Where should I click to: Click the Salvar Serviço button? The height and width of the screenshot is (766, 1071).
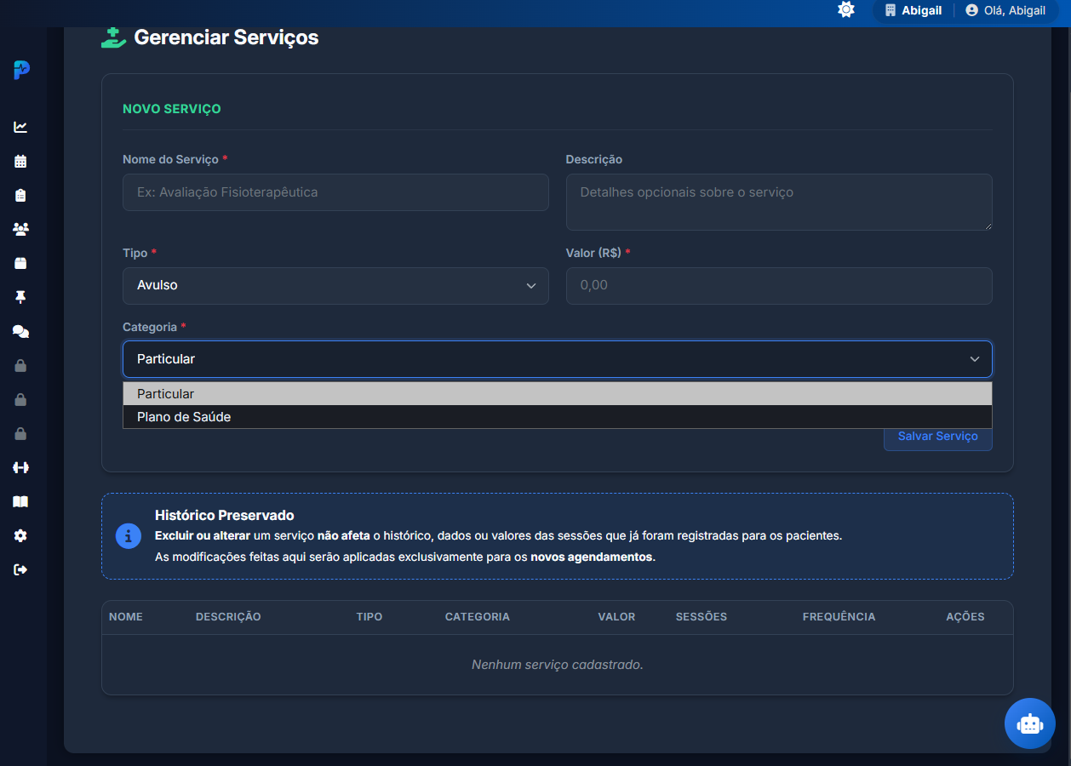click(x=937, y=437)
